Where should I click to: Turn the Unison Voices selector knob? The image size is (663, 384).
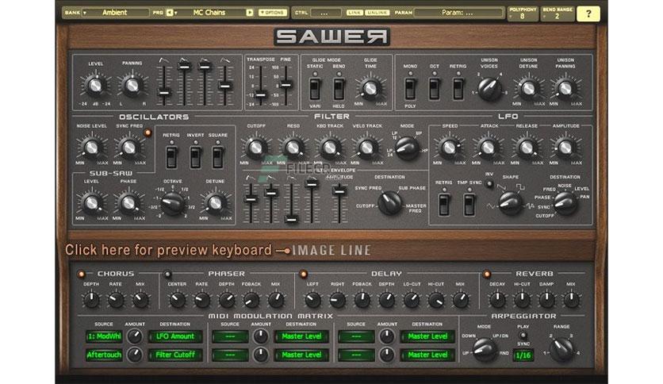(x=489, y=88)
